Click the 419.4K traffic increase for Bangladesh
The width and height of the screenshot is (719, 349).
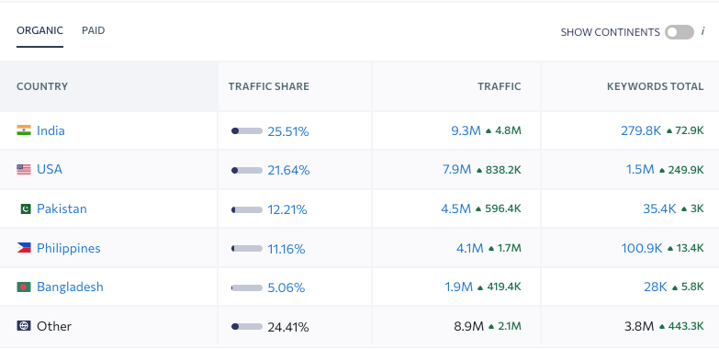500,287
